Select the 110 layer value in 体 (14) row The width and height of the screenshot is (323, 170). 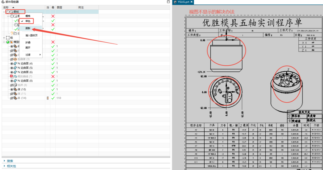click(x=59, y=98)
